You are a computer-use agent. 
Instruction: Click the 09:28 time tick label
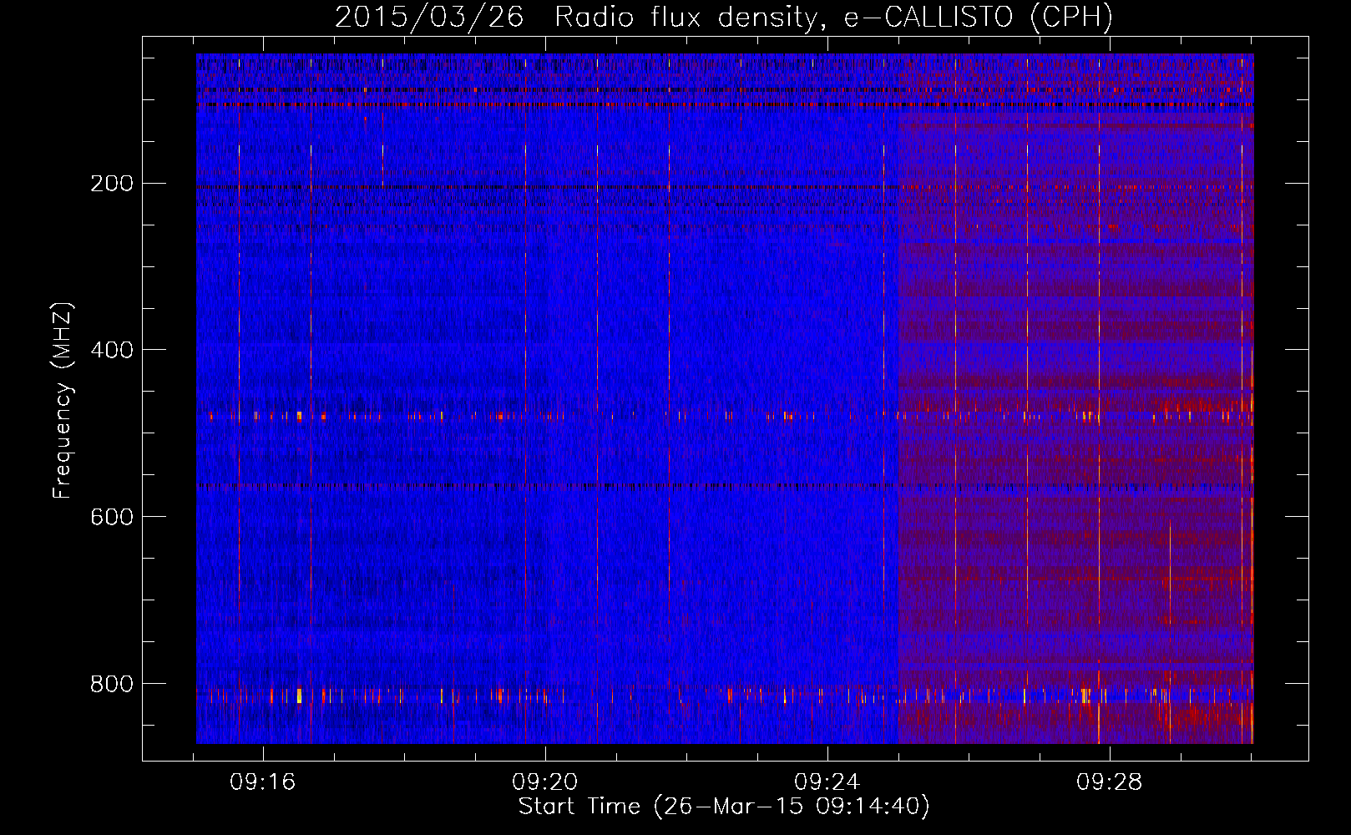[x=1110, y=782]
